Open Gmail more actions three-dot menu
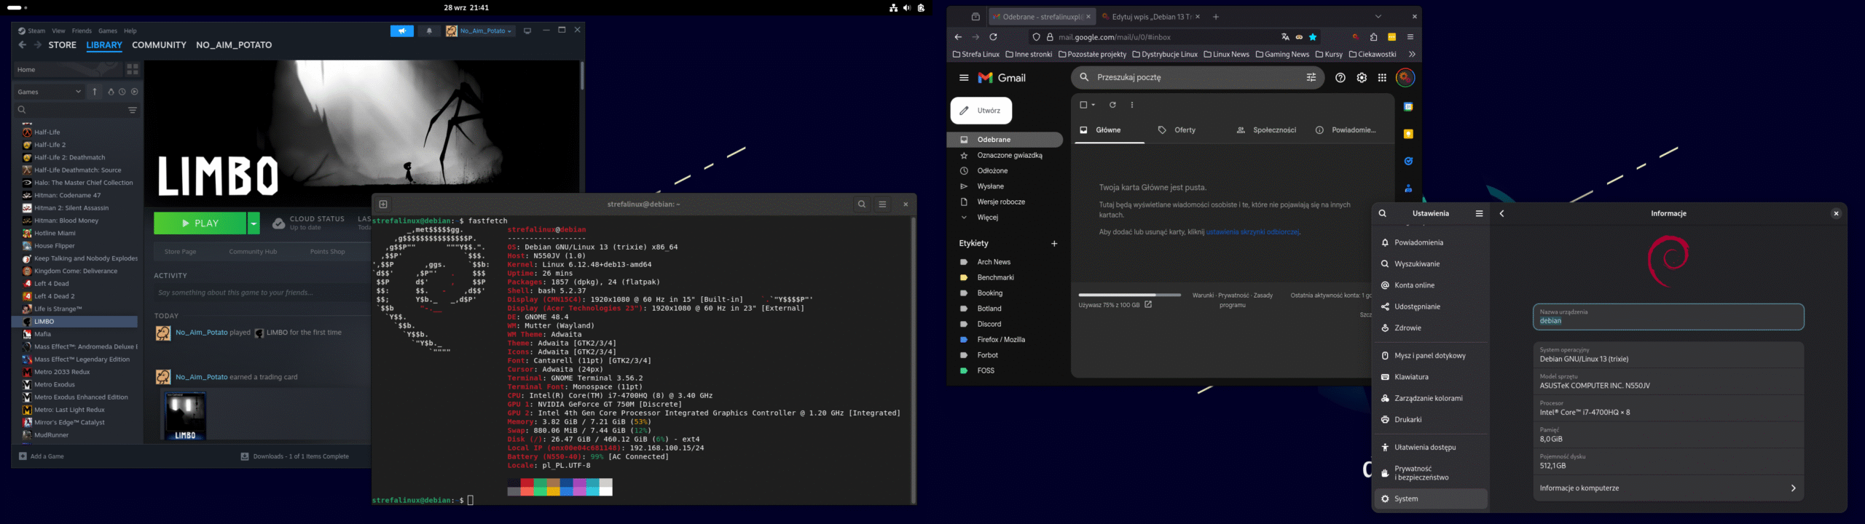The width and height of the screenshot is (1865, 524). tap(1131, 105)
